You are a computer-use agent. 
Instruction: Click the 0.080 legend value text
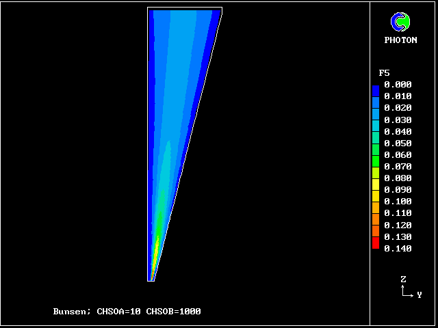(x=398, y=178)
